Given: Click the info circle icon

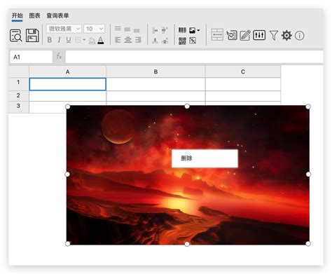Looking at the screenshot, I should click(300, 36).
